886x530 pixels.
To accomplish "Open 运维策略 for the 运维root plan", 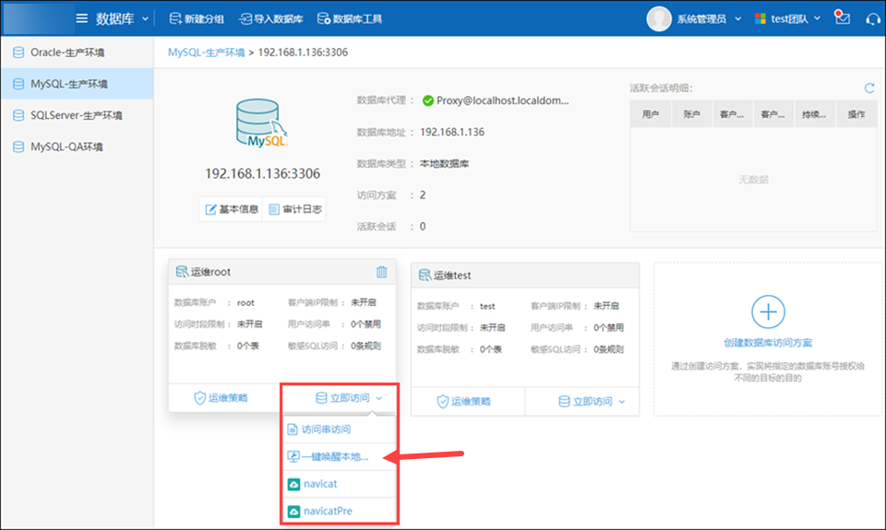I will (221, 398).
